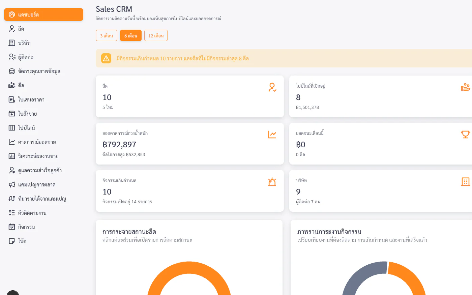The width and height of the screenshot is (472, 295).
Task: Click the ดูแลความสำเร็จลูกค้า person-heart icon
Action: coord(12,170)
